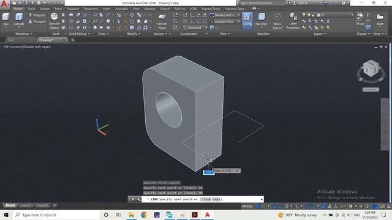Click the Close option in command line

click(x=206, y=199)
